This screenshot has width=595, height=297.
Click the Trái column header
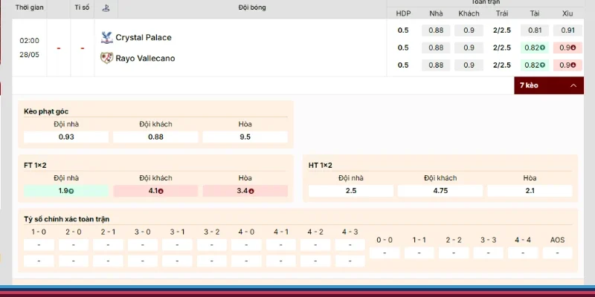click(x=502, y=13)
